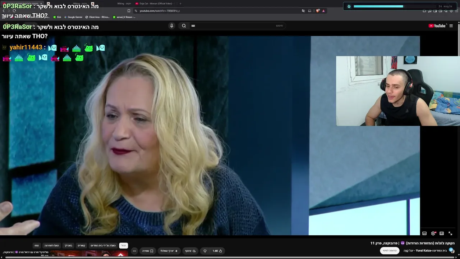Click the cast/screen icon in the address bar
Screen dimensions: 460x259
[309, 11]
